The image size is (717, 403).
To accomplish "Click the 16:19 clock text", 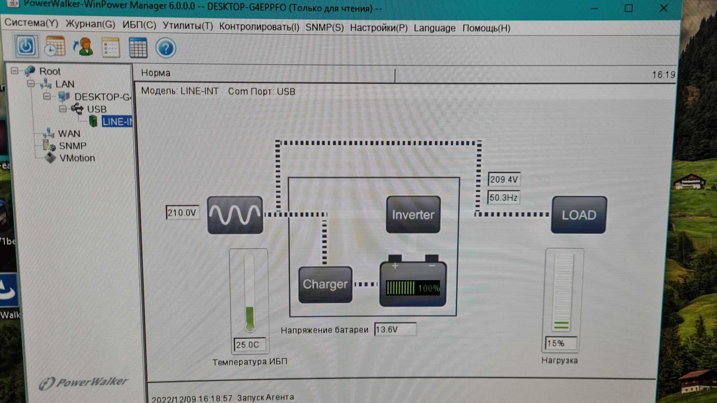I will (663, 75).
